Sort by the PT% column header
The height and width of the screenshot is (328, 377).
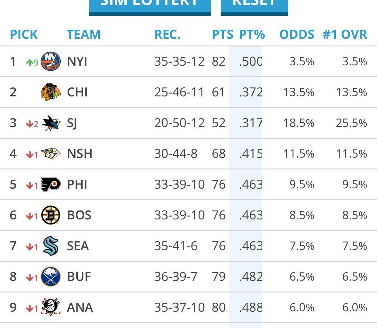click(x=252, y=35)
